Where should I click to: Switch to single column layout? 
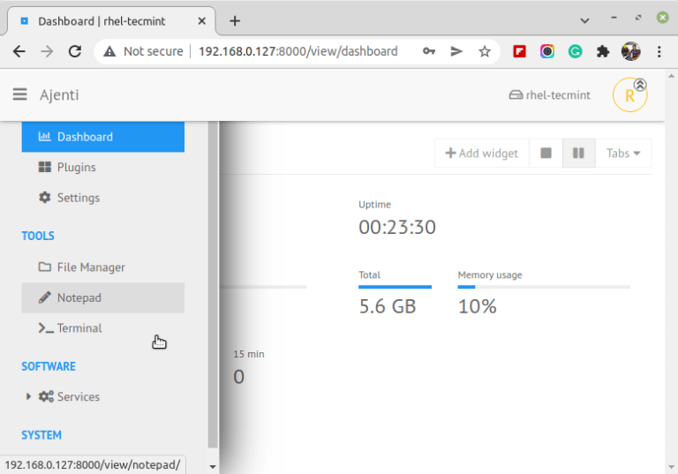pos(546,153)
